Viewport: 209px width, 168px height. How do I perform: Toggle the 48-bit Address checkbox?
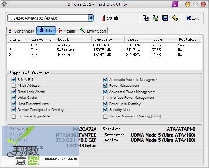point(14,86)
